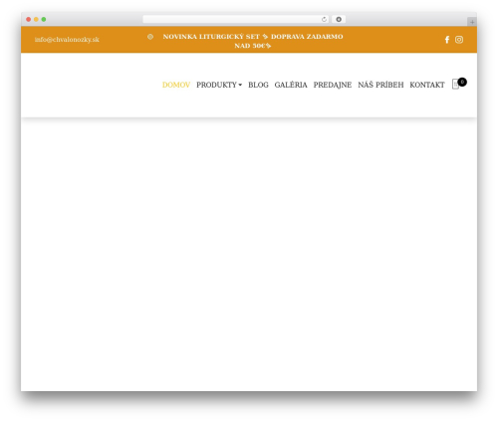Open the Instagram profile icon

pos(459,40)
